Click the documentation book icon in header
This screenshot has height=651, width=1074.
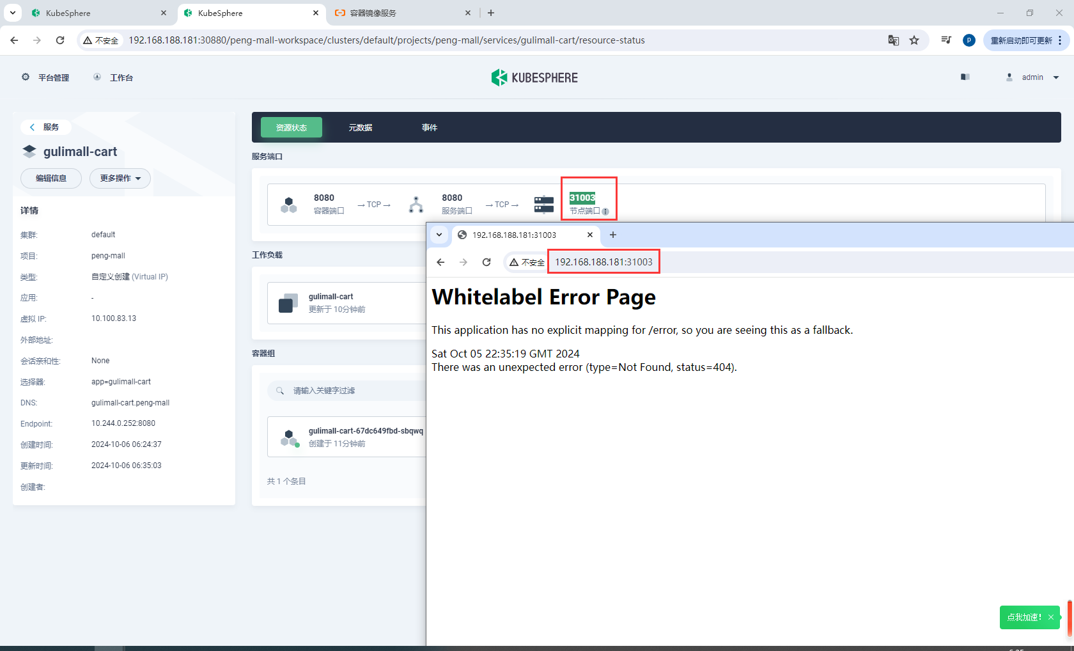pos(965,77)
